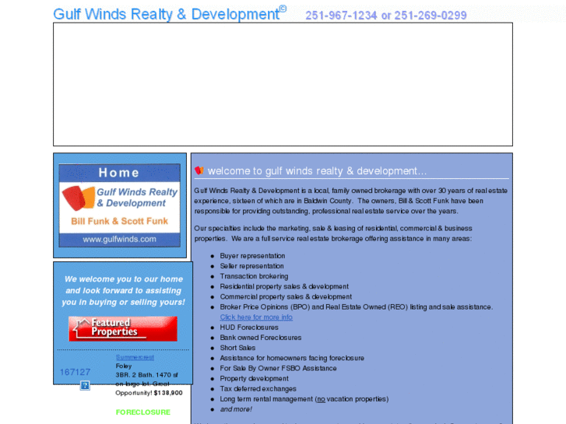Click the 'For Sale By Owner FSBO Assistance' item
The image size is (566, 424).
[x=278, y=369]
